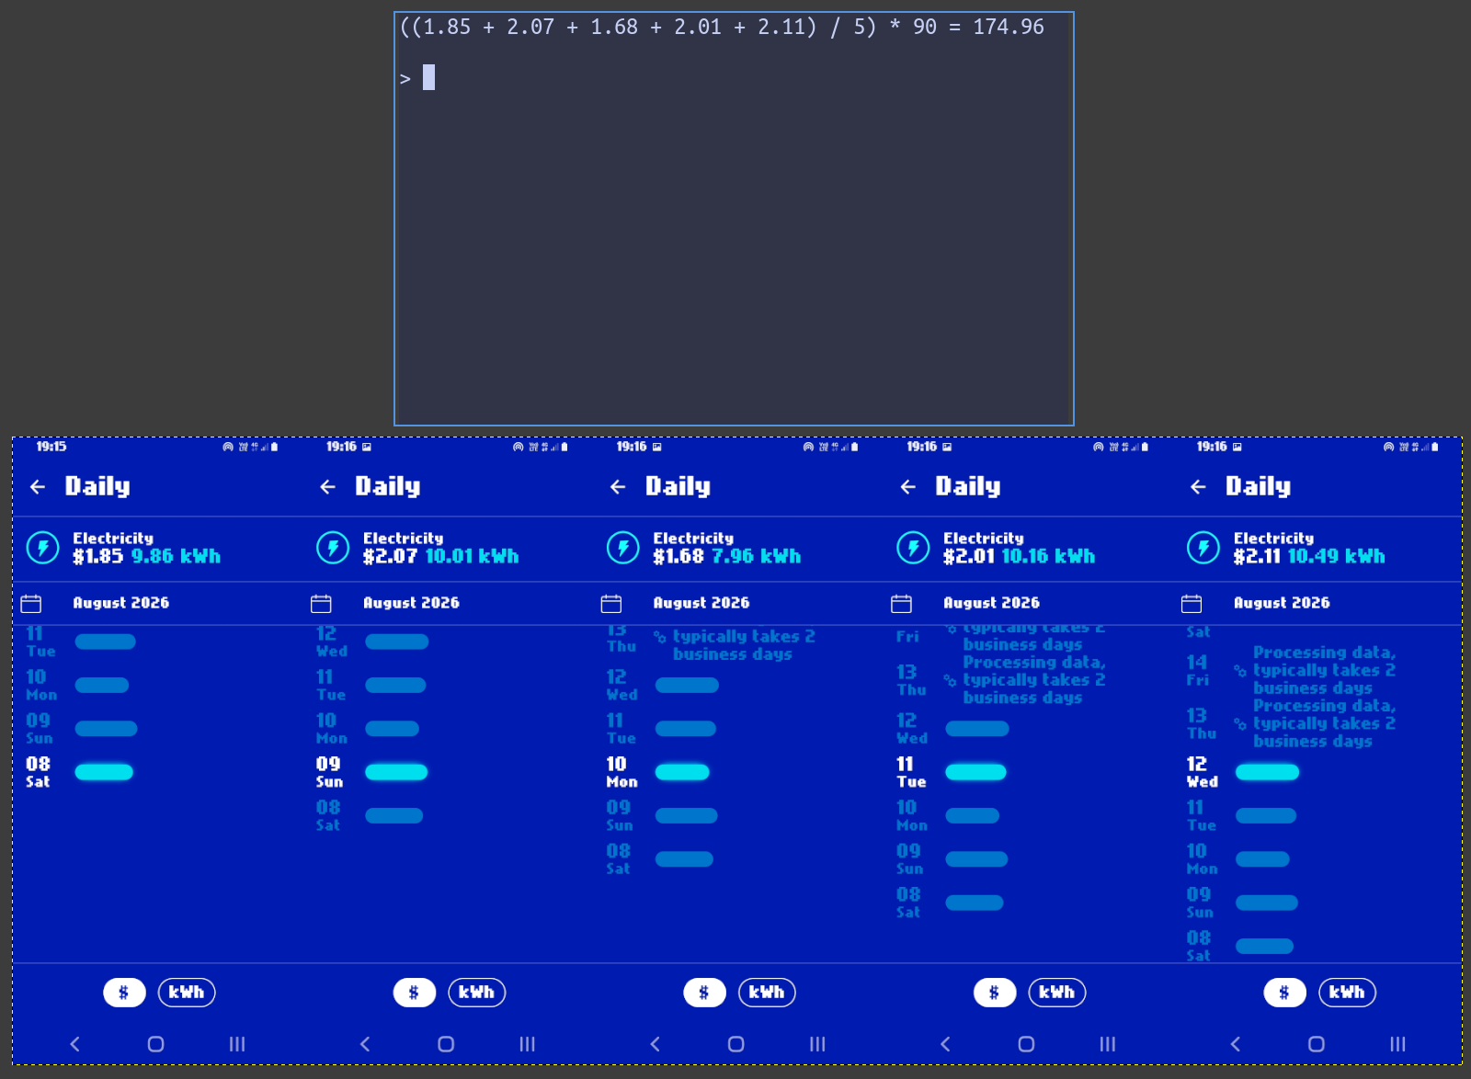Tap Android back chevron on the $1.68 screen
The height and width of the screenshot is (1079, 1471).
655,1044
